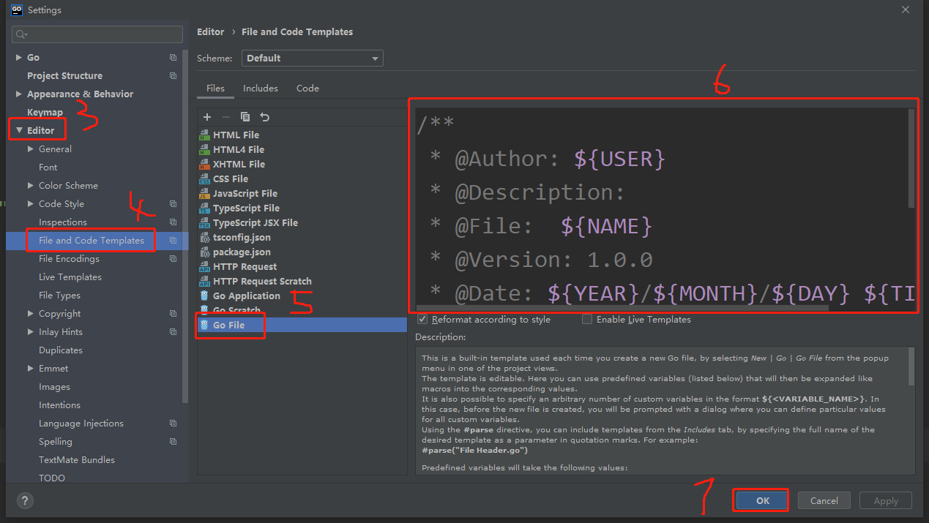This screenshot has height=523, width=929.
Task: Select Spelling settings page
Action: click(56, 441)
